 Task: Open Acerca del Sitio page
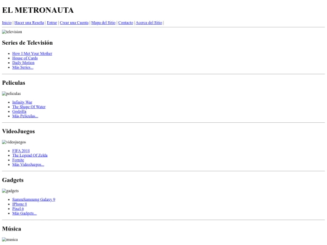click(x=149, y=23)
